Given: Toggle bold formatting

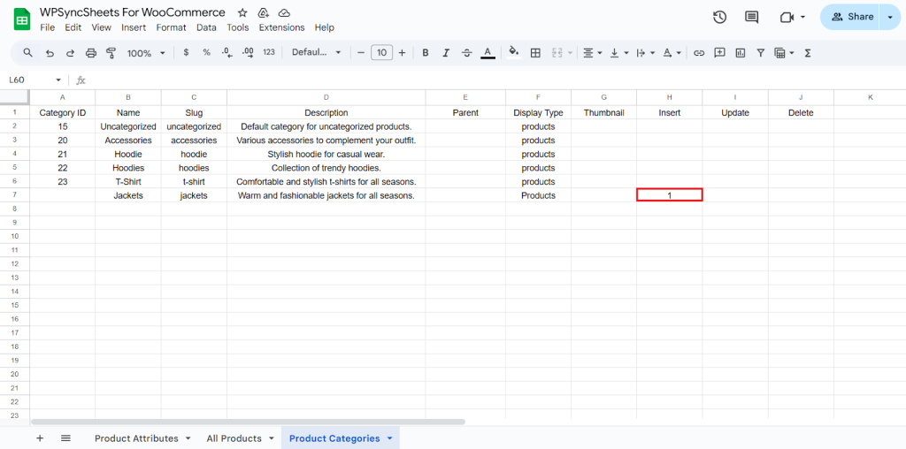Looking at the screenshot, I should tap(426, 53).
